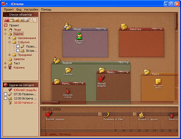
Task: Click the Люди window folder-with-person icon
Action: [68, 26]
